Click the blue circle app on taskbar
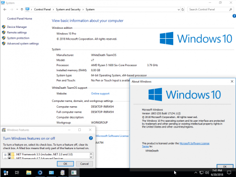 pos(40,173)
